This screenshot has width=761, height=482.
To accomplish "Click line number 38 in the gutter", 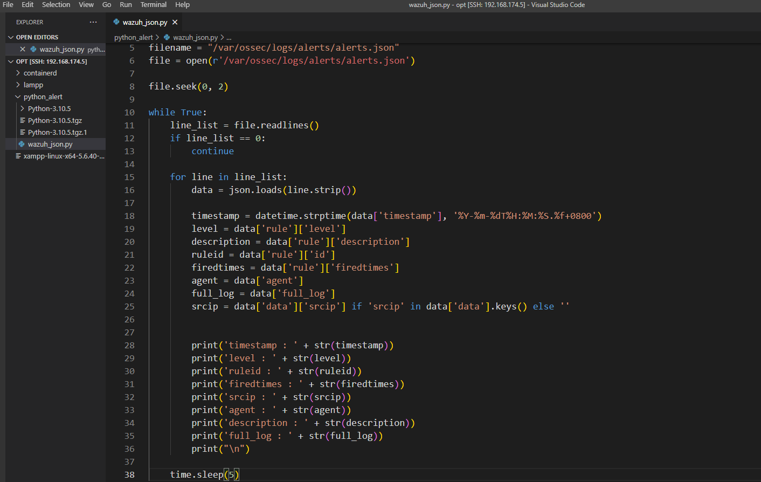I will (129, 474).
